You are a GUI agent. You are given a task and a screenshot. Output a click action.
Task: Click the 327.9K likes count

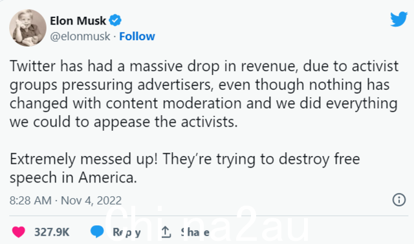[x=52, y=232]
